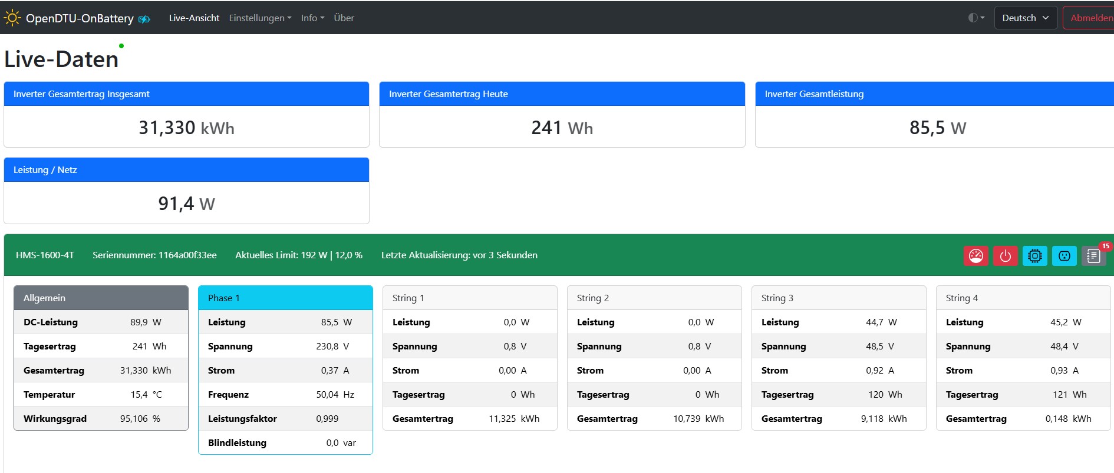Viewport: 1114px width, 473px height.
Task: Click the blue battery charging icon
Action: 144,19
